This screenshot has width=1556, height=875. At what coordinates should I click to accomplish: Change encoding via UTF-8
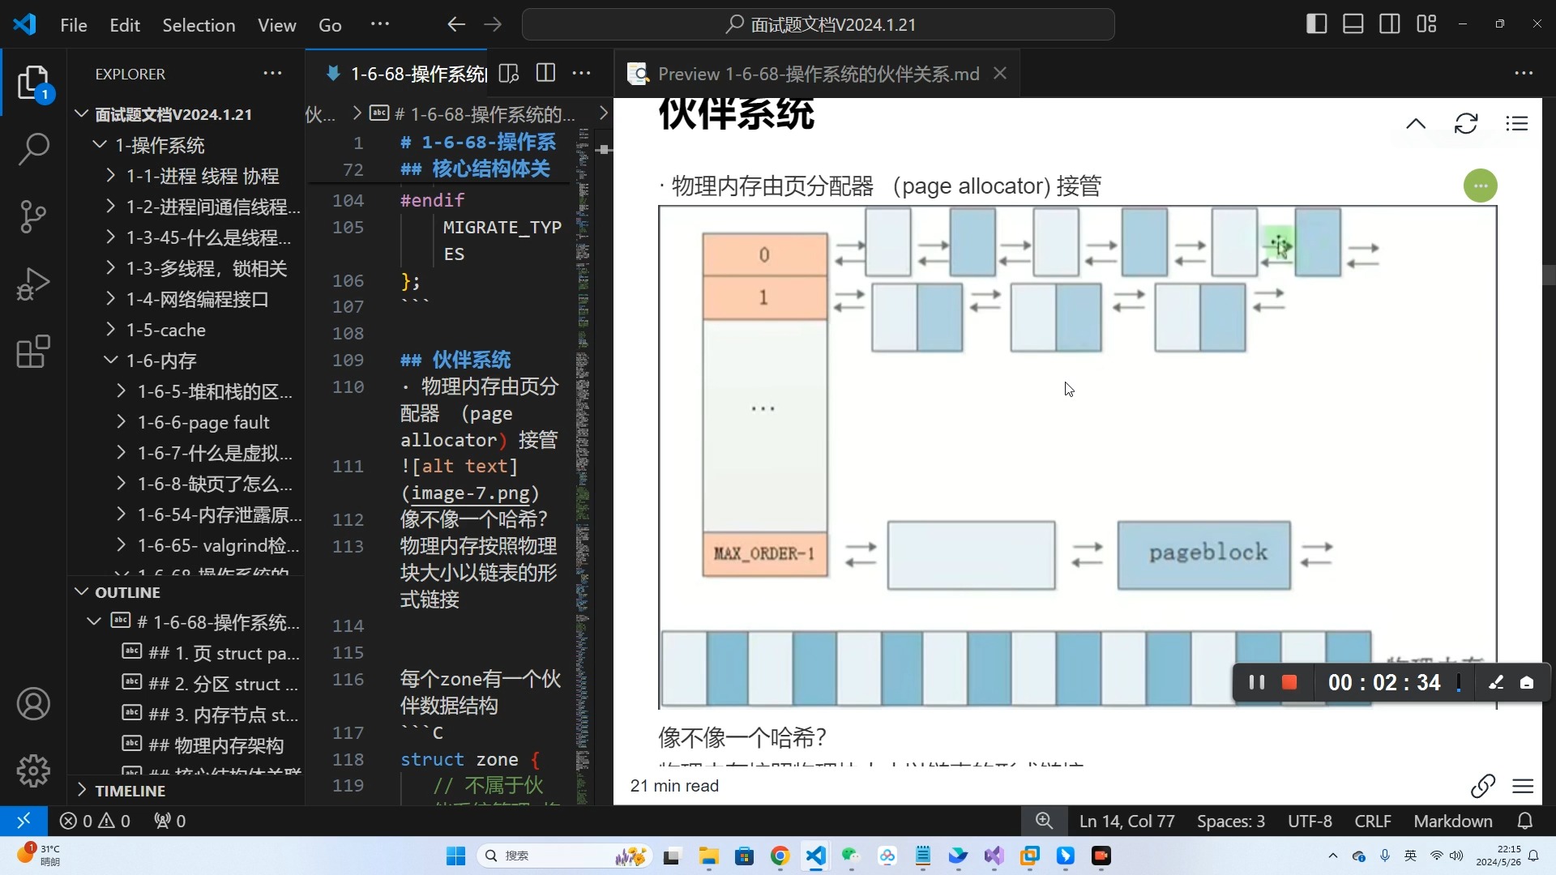[x=1310, y=821]
